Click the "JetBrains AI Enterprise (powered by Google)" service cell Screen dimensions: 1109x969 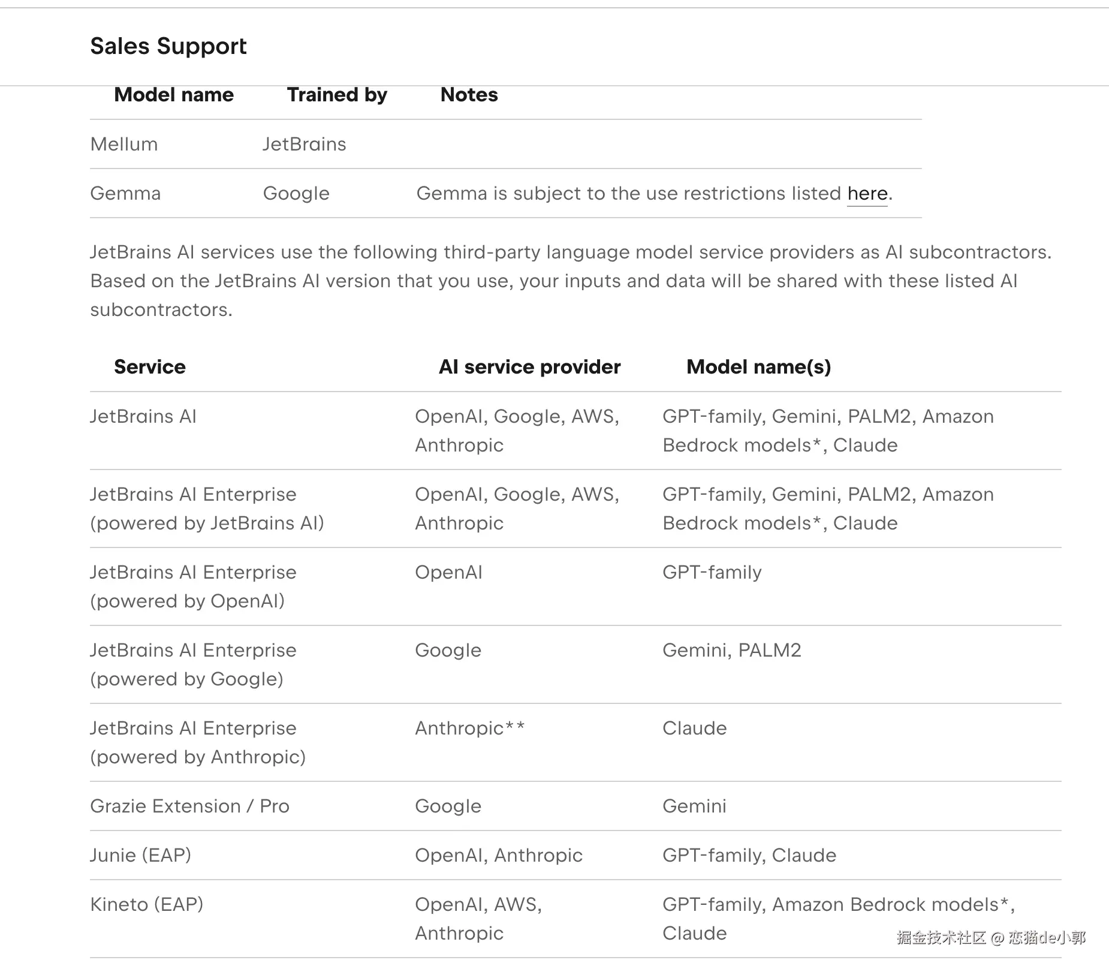pos(193,664)
